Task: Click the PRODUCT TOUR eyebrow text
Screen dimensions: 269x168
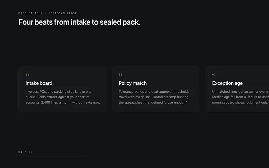Action: pyautogui.click(x=31, y=13)
